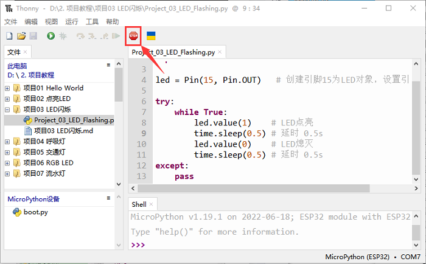Open the 工具 menu

[92, 21]
